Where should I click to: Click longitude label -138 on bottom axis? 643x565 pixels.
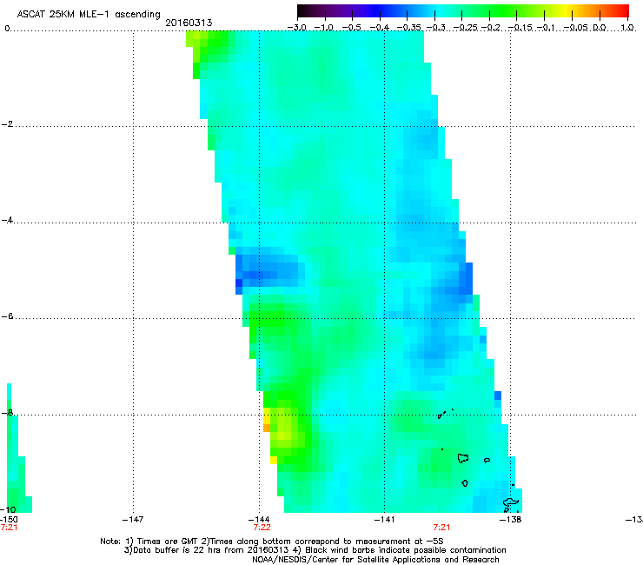[511, 520]
